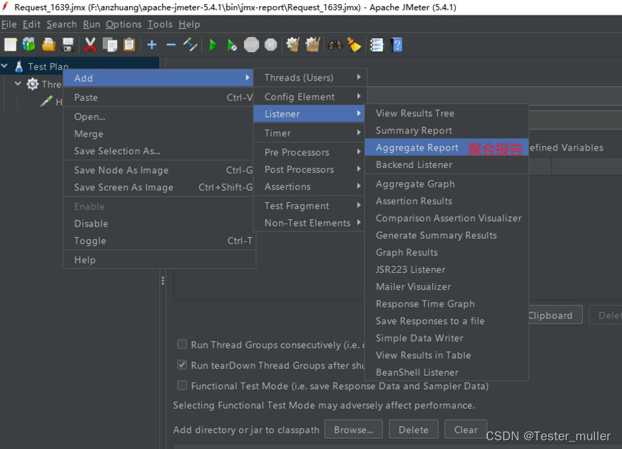Click the Clear classpath button
The width and height of the screenshot is (622, 449).
(466, 430)
